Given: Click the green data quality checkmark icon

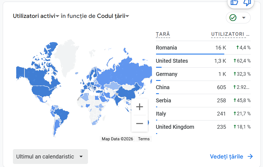Looking at the screenshot, I should tap(233, 18).
